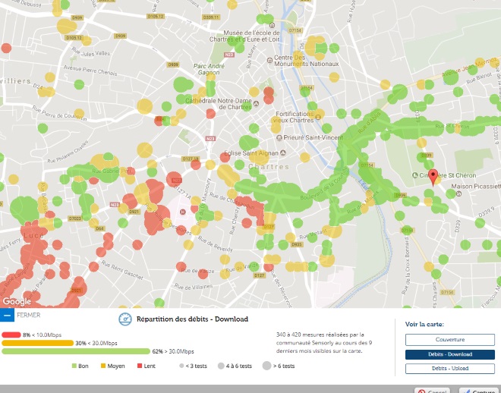Click the 'Avenue Pierre Chenais' street label
Screen dimensions: 501x393
point(90,71)
